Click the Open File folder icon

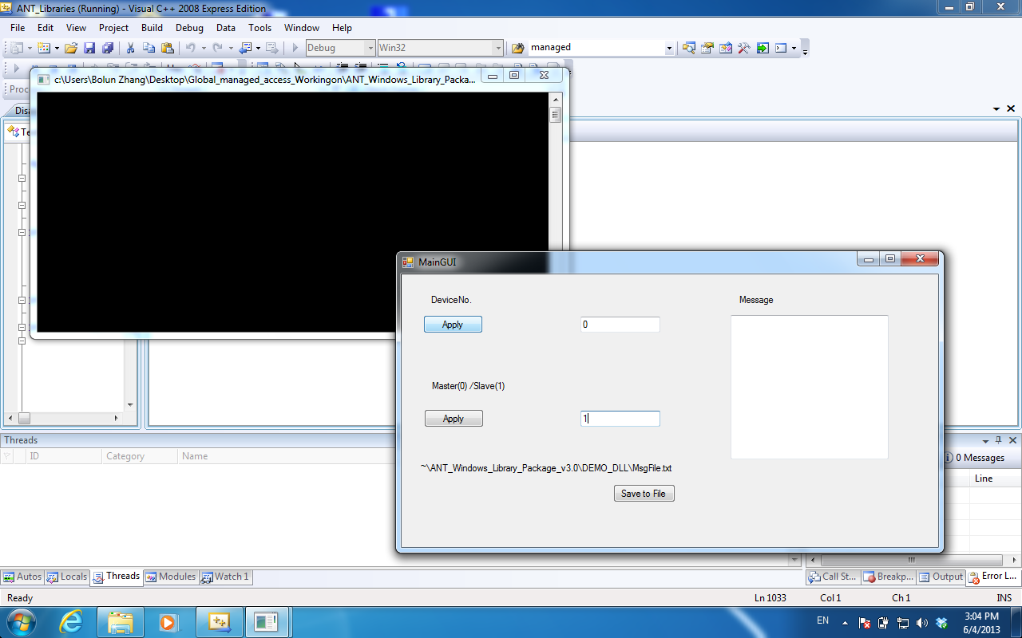(71, 48)
